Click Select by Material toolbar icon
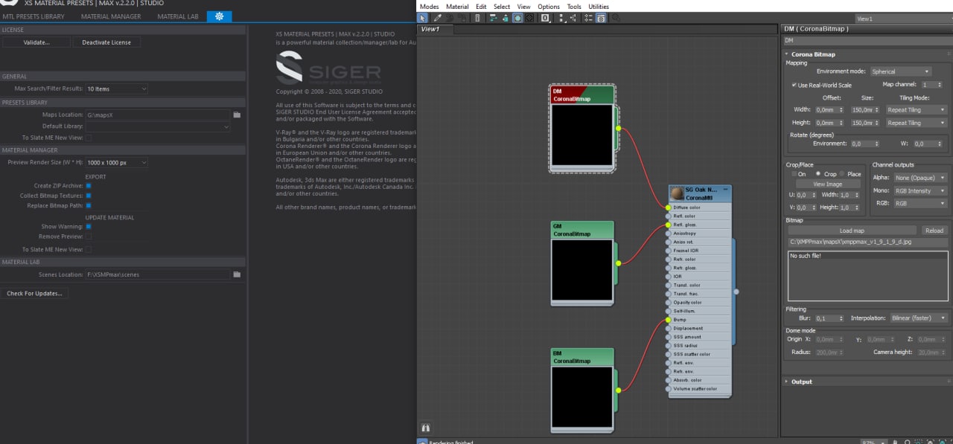This screenshot has height=444, width=953. [616, 18]
